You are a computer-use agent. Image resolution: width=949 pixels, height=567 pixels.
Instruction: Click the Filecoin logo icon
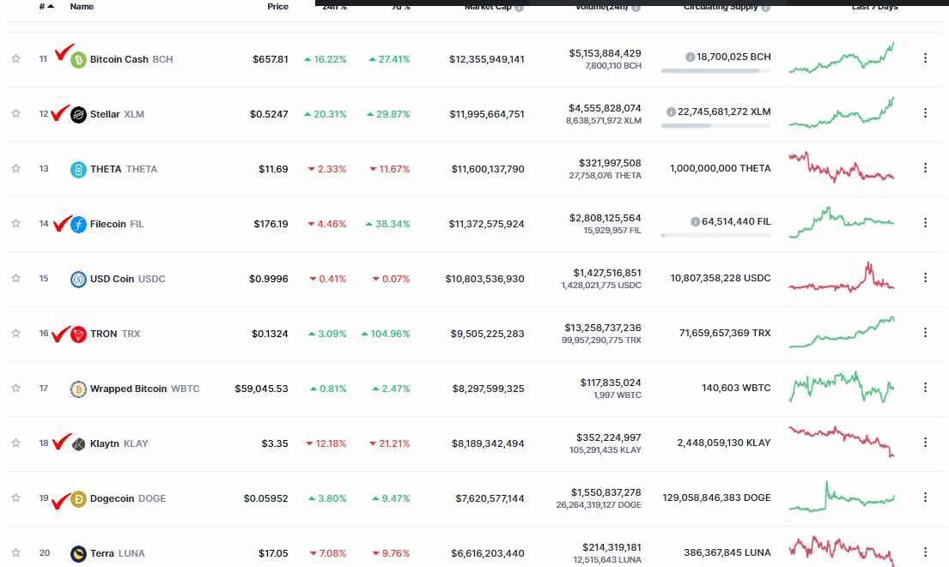(78, 224)
